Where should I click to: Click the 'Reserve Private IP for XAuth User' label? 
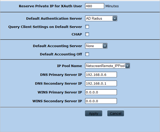50,6
